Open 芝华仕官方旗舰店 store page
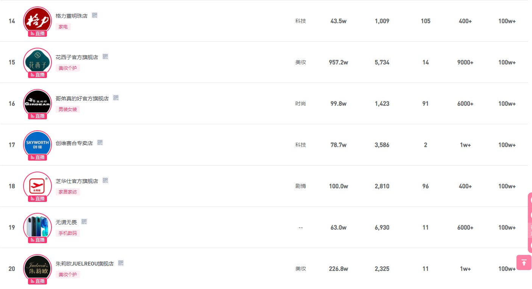This screenshot has height=289, width=532. click(x=77, y=181)
